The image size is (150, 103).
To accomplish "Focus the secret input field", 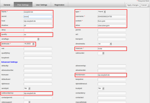I will click(38, 17).
